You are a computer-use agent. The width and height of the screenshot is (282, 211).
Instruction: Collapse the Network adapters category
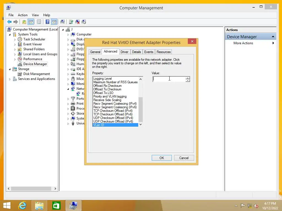tap(68, 89)
